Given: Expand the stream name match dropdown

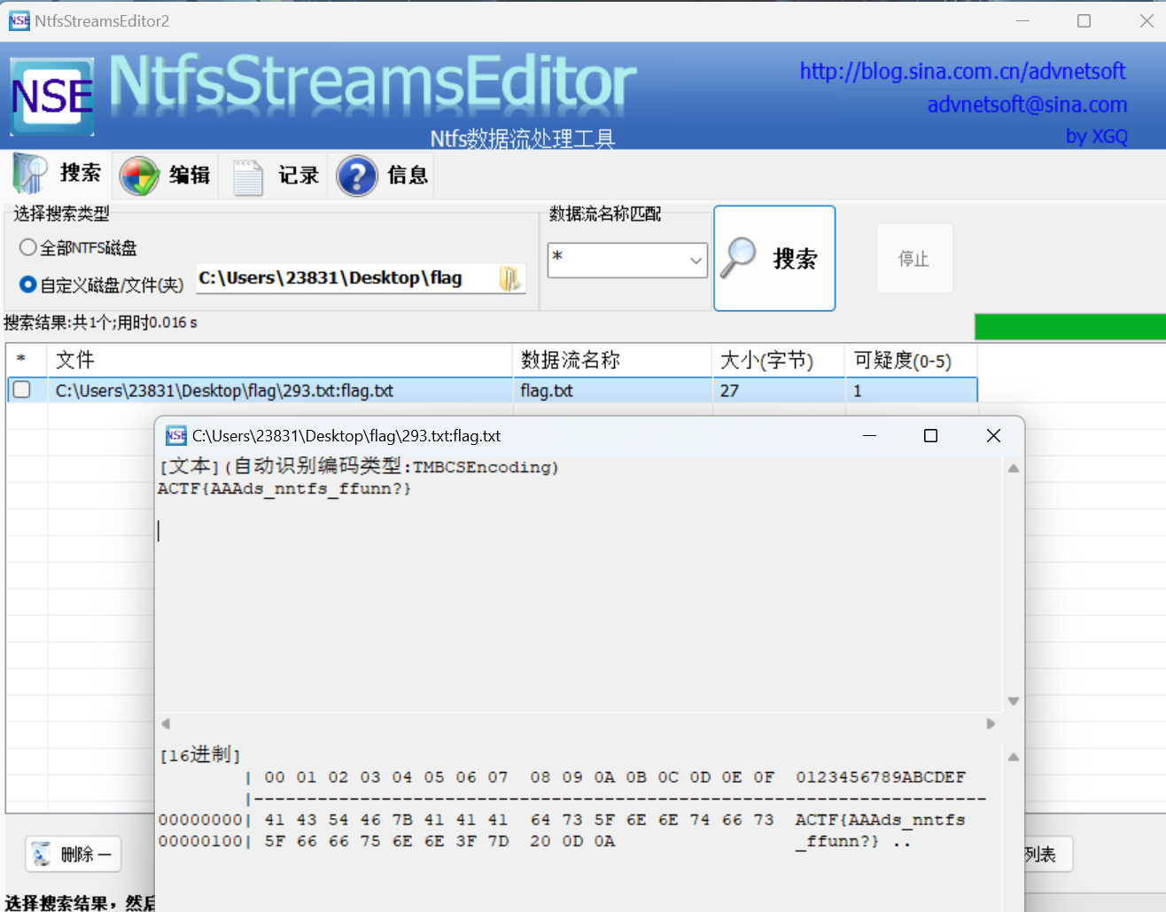Looking at the screenshot, I should tap(696, 261).
